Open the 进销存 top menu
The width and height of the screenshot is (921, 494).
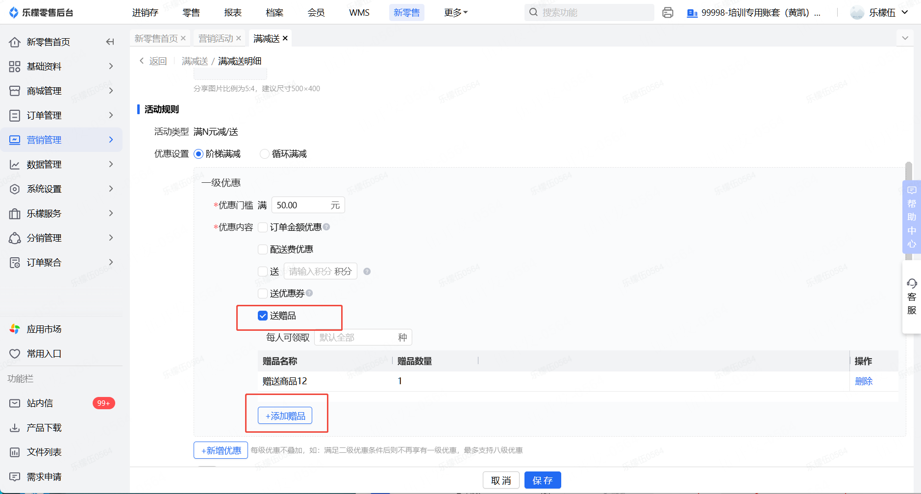pos(145,13)
